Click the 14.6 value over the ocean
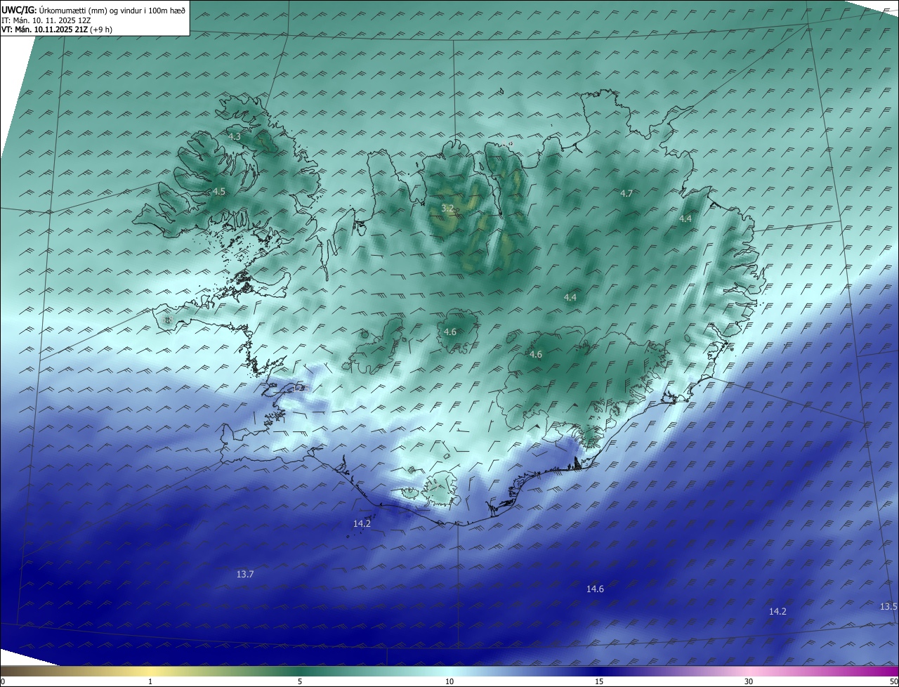Screen dimensions: 899x687 [595, 589]
